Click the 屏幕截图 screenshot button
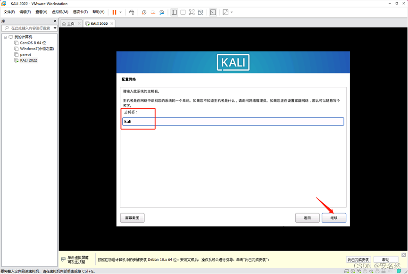 coord(132,218)
